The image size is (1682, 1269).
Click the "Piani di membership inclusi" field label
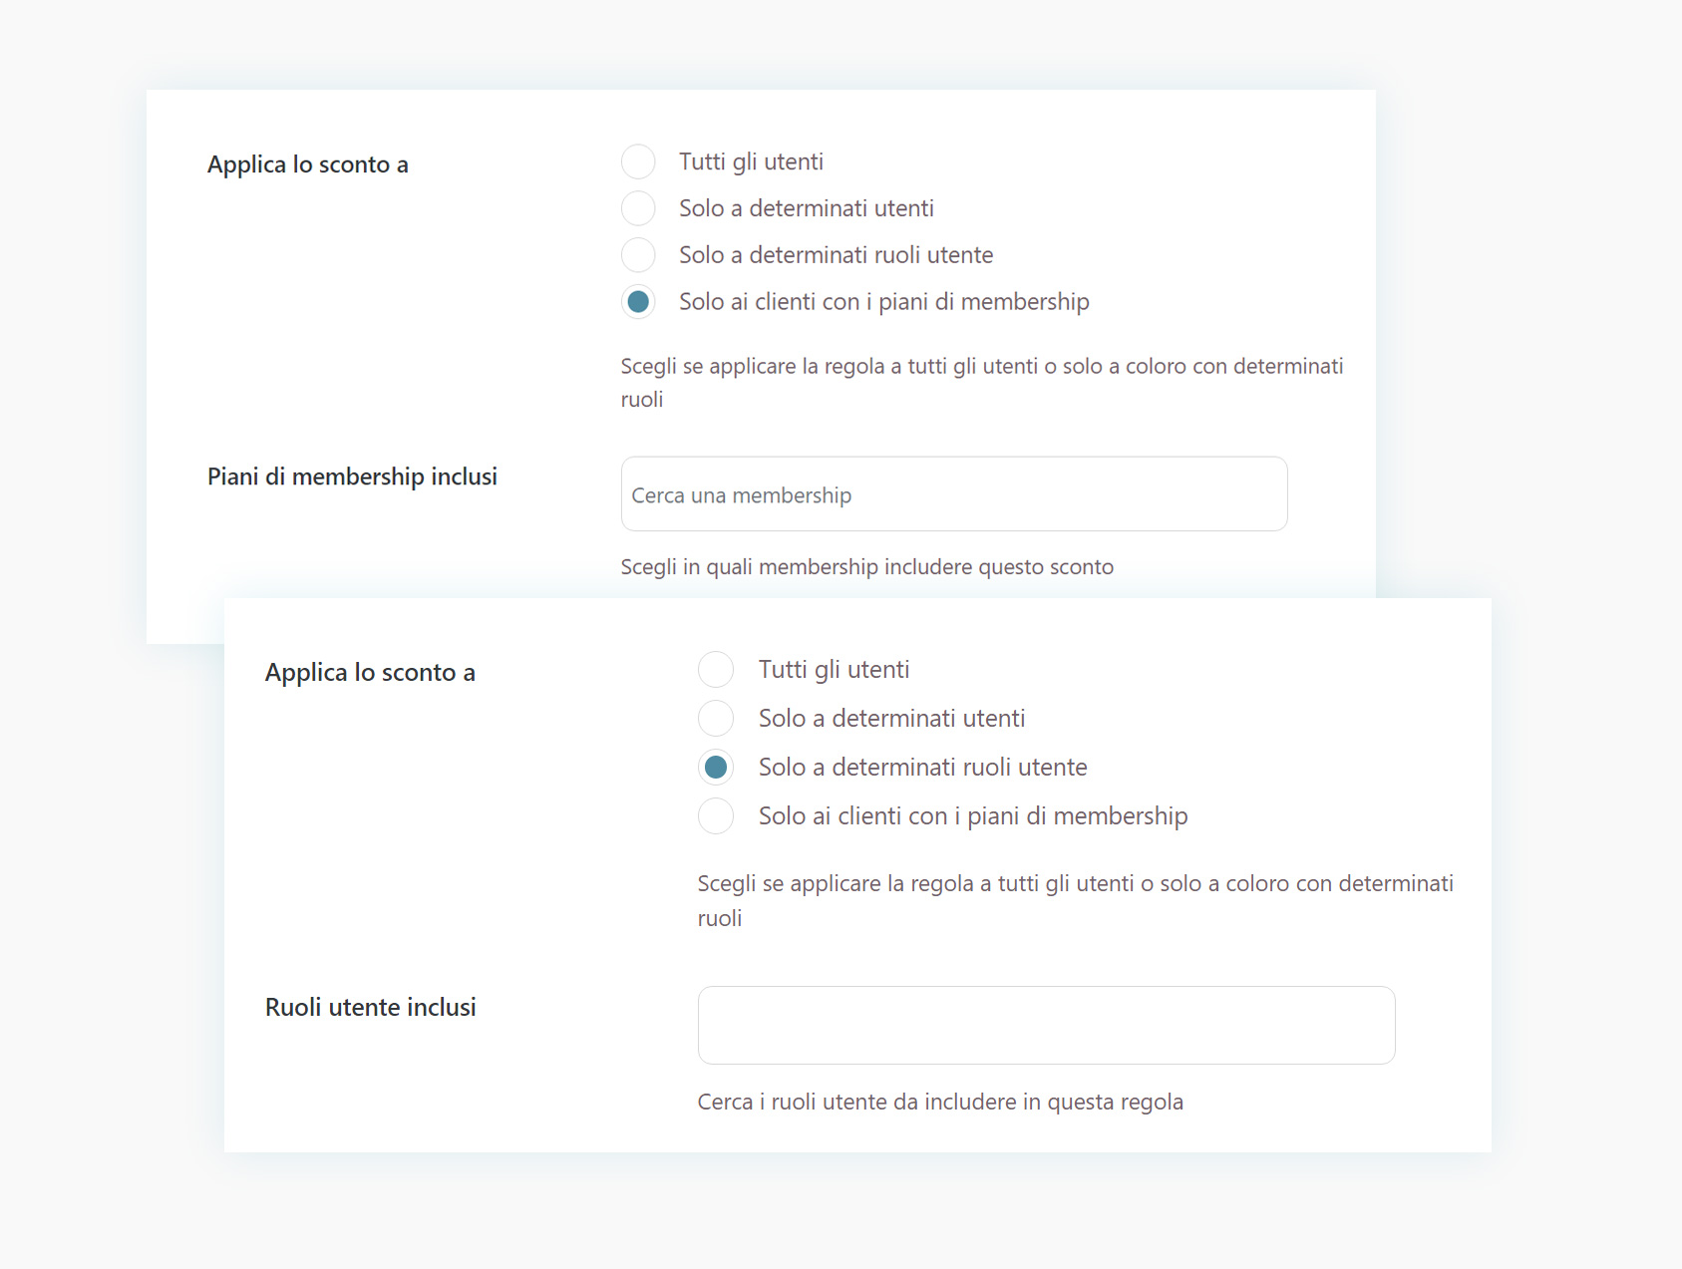point(352,476)
